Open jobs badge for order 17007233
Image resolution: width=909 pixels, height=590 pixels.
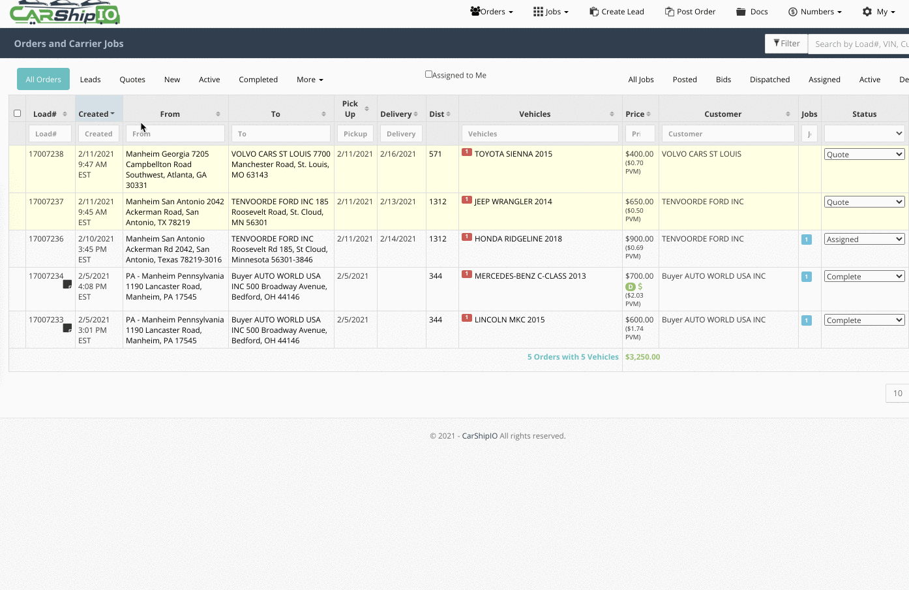tap(807, 320)
